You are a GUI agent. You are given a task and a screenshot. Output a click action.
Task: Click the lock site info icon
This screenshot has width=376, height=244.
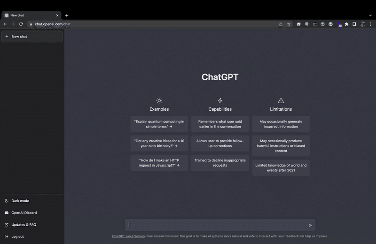(31, 24)
